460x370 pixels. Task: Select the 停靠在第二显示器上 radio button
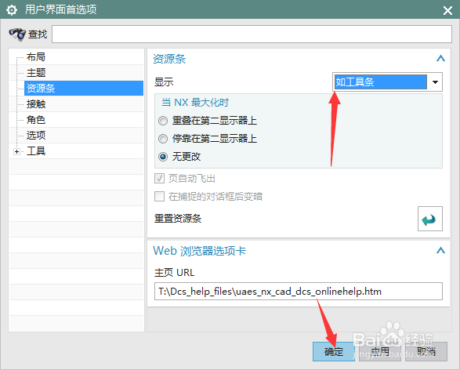point(163,139)
